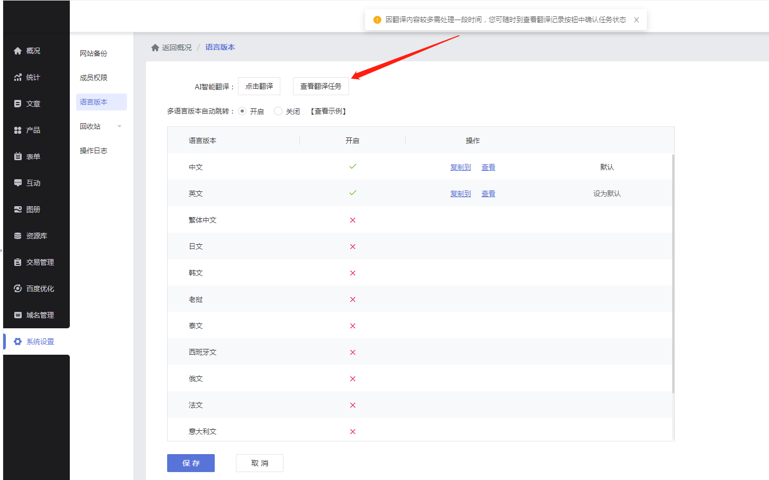Click the home icon for 概况
Image resolution: width=769 pixels, height=480 pixels.
(17, 51)
